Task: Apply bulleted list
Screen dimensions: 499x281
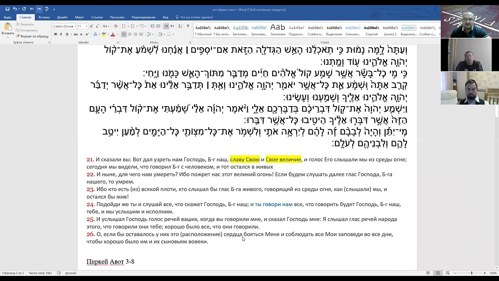Action: 124,26
